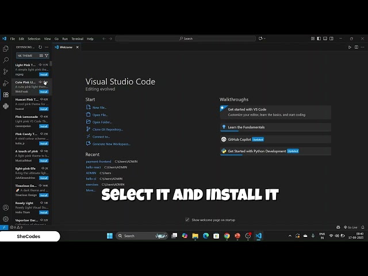Click the New File link
This screenshot has width=368, height=276.
[x=99, y=108]
